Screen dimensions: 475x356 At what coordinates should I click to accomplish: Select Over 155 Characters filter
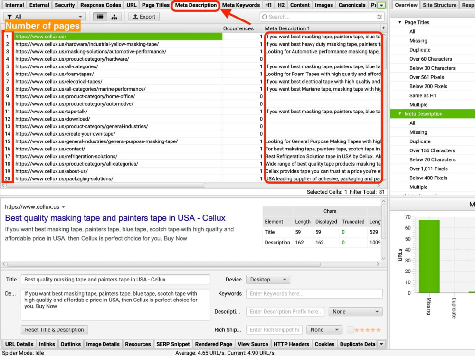click(x=432, y=150)
